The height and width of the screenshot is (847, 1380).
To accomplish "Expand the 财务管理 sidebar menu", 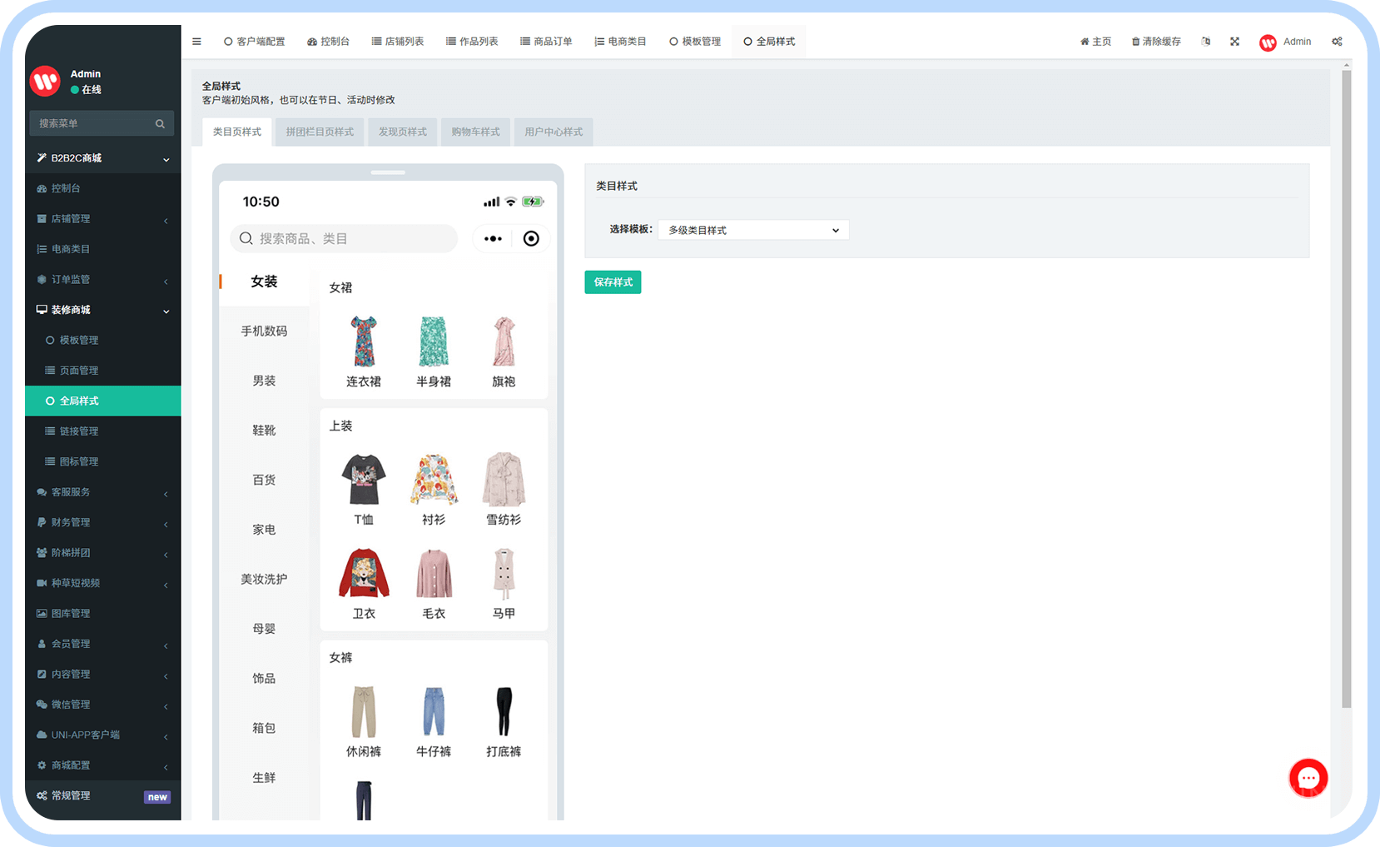I will [x=102, y=522].
